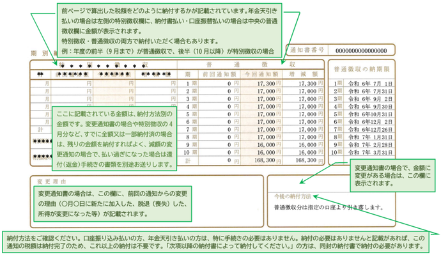441x255 pixels.
Task: Click the 前回通知額 column header
Action: click(x=219, y=74)
